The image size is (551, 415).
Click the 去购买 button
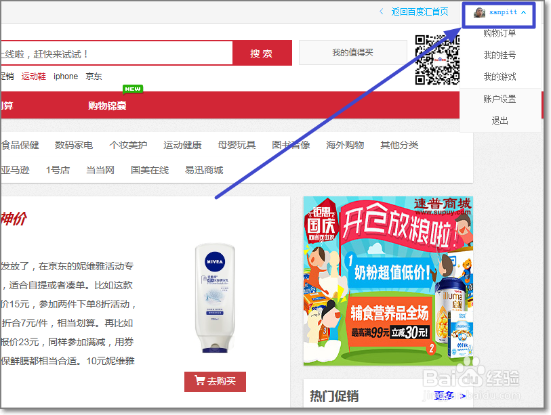point(215,381)
